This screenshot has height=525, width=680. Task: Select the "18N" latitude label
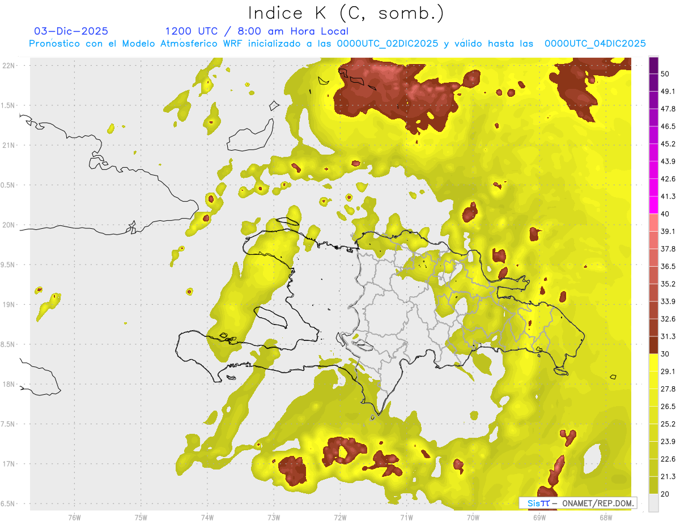click(8, 385)
